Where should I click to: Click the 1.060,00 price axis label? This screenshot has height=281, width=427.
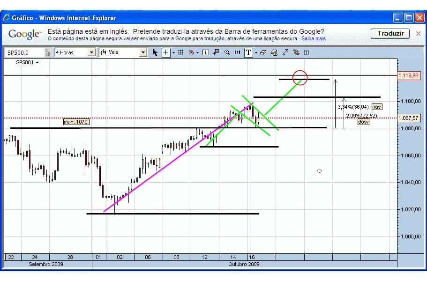click(x=411, y=155)
